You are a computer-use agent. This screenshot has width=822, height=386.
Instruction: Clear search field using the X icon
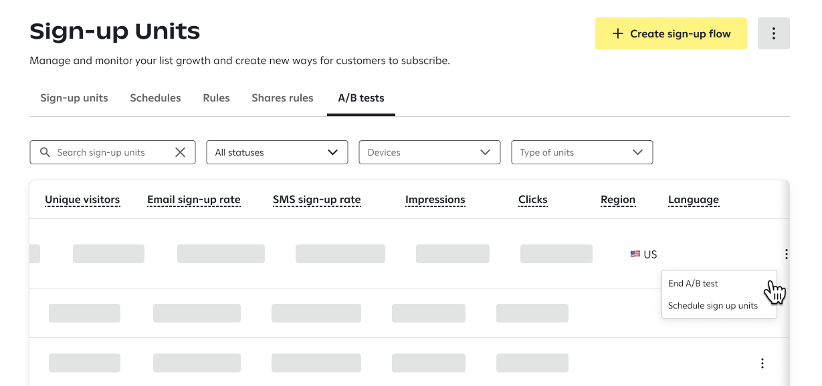pyautogui.click(x=180, y=152)
